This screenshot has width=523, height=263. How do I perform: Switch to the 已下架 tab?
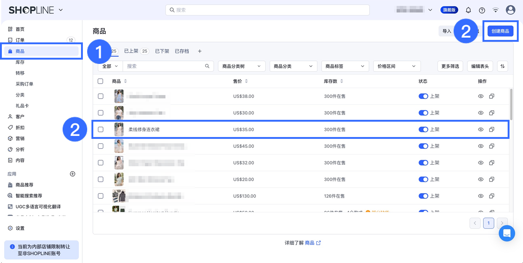[x=162, y=51]
